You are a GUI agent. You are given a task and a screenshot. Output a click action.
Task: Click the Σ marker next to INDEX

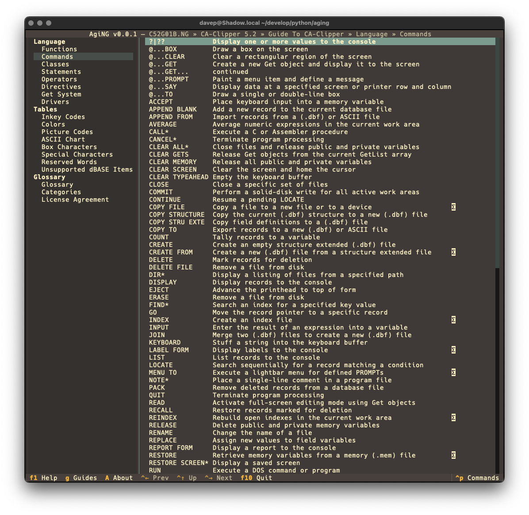click(453, 319)
